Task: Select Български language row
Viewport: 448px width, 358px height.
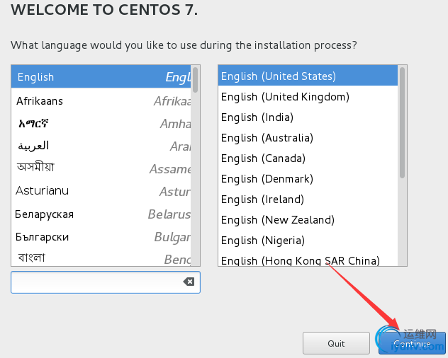Action: (101, 237)
